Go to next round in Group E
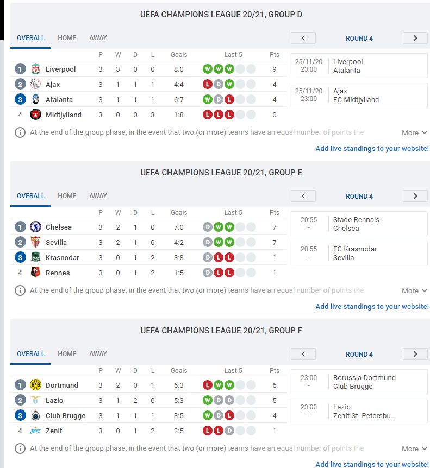The height and width of the screenshot is (468, 430). pyautogui.click(x=415, y=196)
